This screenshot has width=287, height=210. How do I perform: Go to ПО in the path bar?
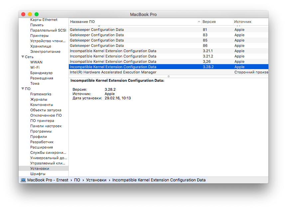tap(77, 180)
